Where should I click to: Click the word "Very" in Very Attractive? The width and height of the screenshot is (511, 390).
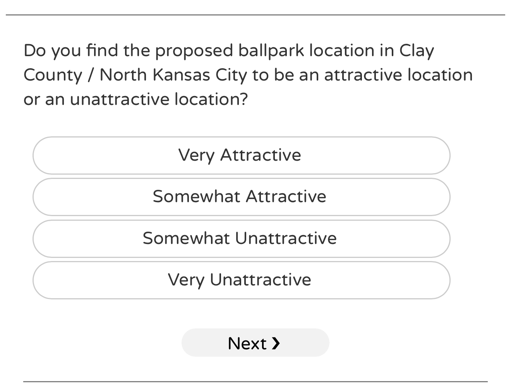click(196, 156)
